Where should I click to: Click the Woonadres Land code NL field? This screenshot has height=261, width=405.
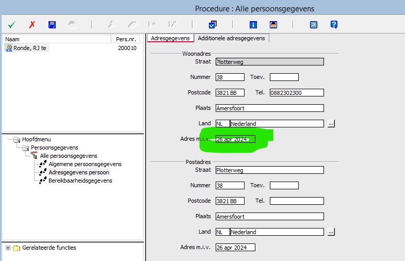coord(223,124)
